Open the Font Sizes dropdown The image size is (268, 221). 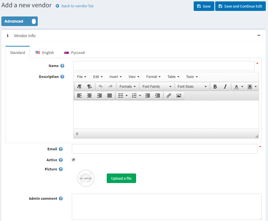pyautogui.click(x=192, y=87)
